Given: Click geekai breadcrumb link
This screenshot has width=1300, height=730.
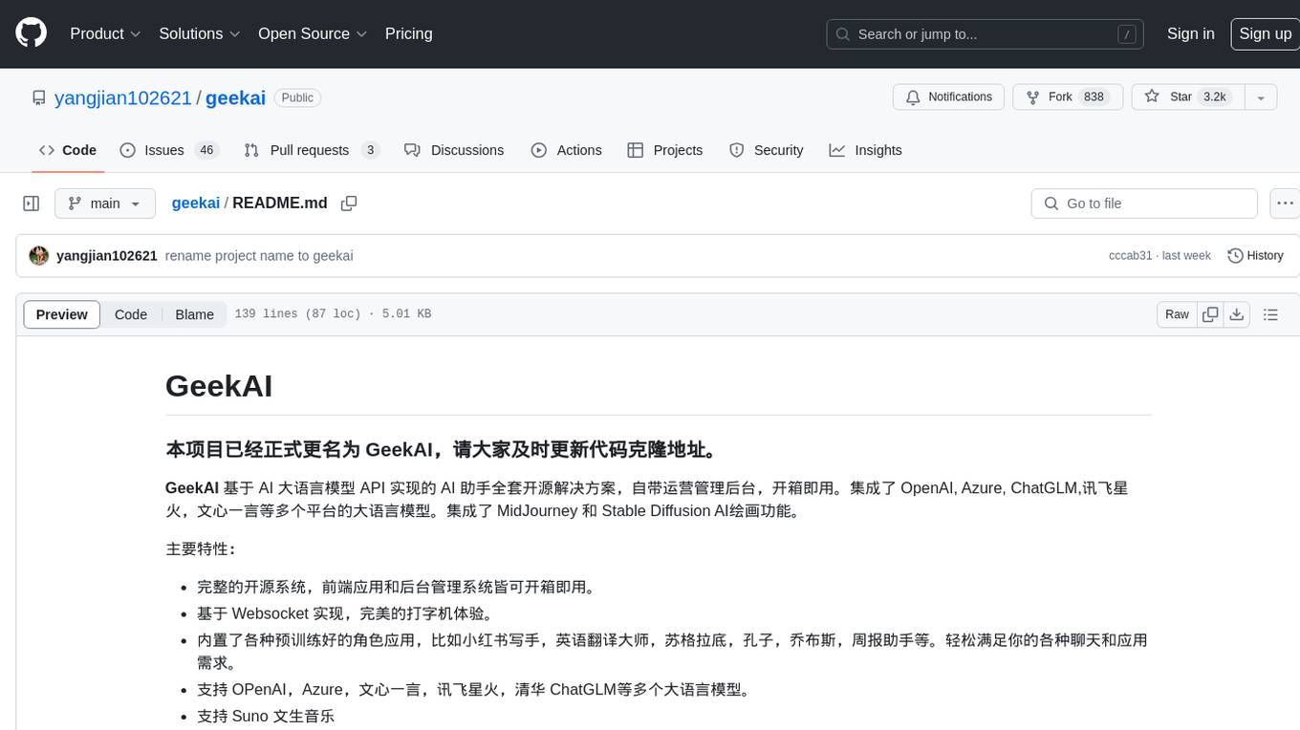Looking at the screenshot, I should 195,204.
